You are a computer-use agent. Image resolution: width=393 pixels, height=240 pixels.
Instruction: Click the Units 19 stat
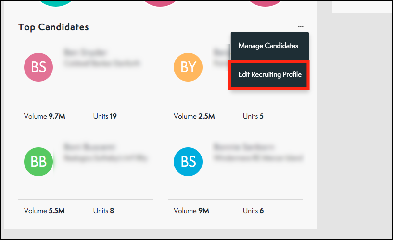click(105, 116)
